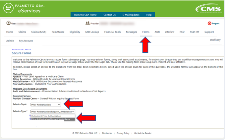The width and height of the screenshot is (225, 140).
Task: Click the provider group icon
Action: [x=87, y=23]
